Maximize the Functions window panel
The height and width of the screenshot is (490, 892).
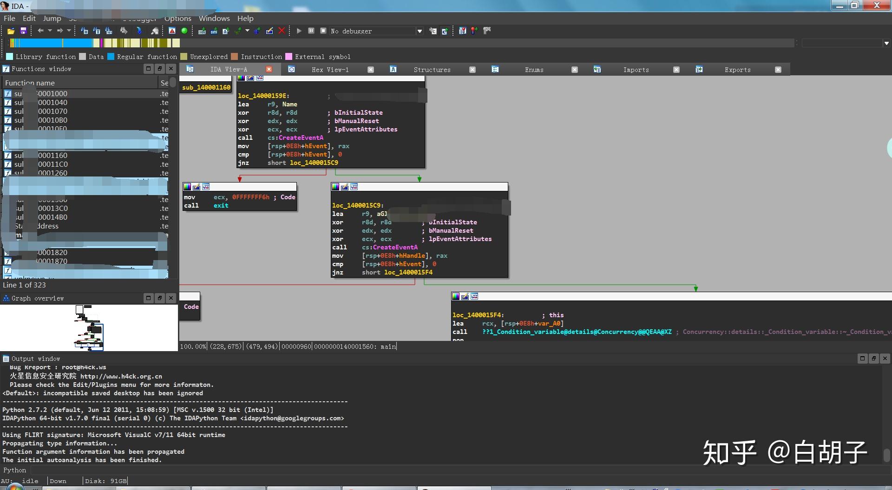[x=148, y=69]
